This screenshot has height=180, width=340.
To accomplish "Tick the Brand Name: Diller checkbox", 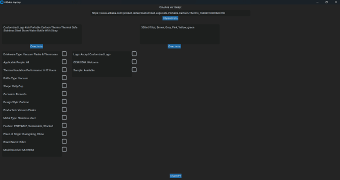I will (x=64, y=142).
